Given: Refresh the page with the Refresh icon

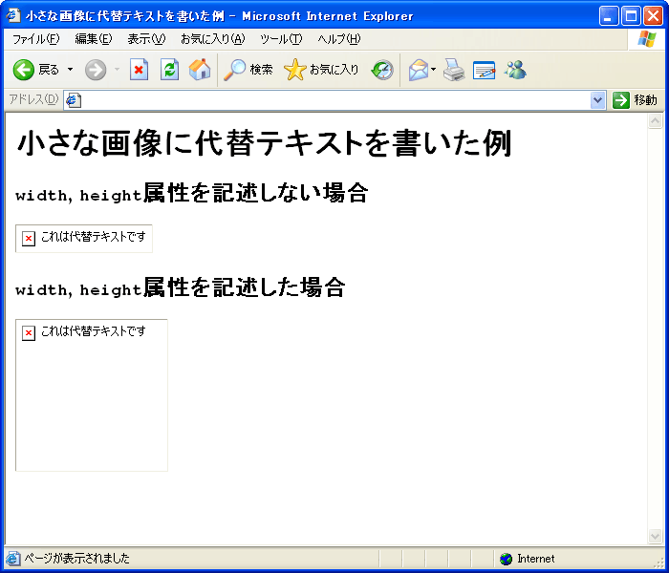Looking at the screenshot, I should pyautogui.click(x=169, y=70).
